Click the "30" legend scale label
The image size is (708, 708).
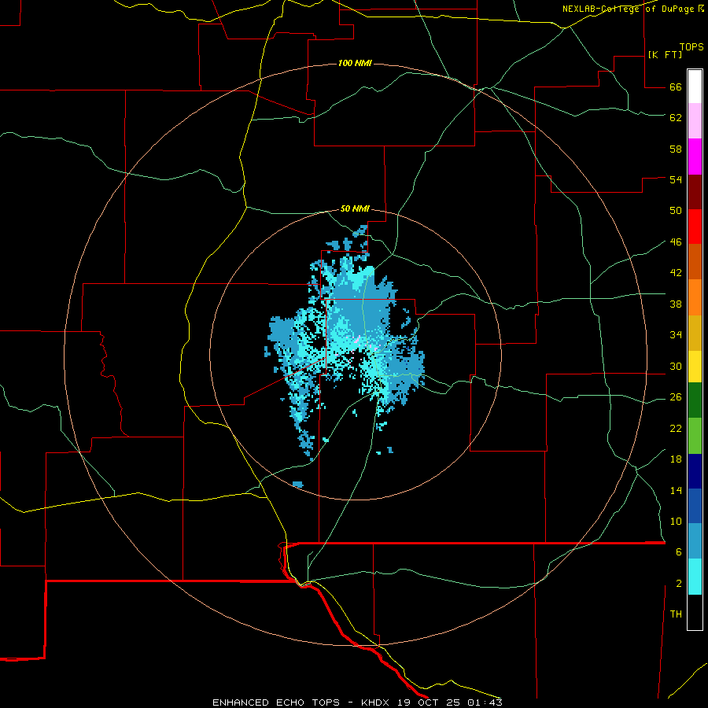click(676, 366)
